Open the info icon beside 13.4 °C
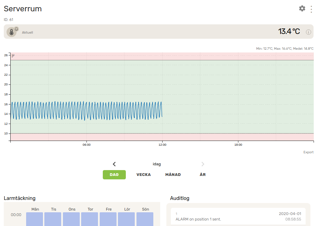The image size is (318, 226). (308, 32)
